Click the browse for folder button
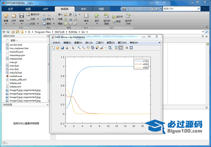Viewport: 211px width, 147px height. 17,32
